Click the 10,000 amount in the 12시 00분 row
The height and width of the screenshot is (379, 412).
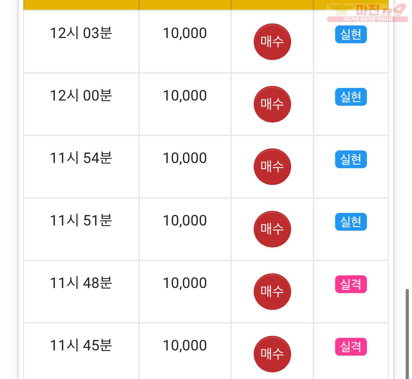click(185, 96)
